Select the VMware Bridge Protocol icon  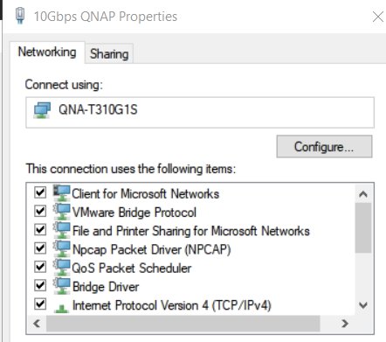tap(62, 212)
